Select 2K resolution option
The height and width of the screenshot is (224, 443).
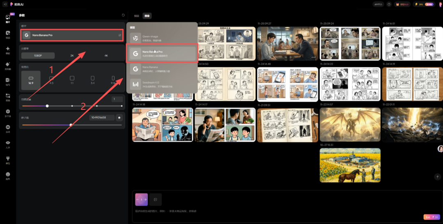72,55
